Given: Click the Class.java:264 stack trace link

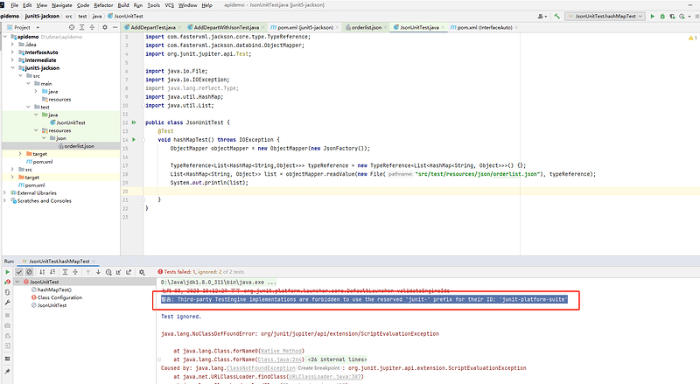Looking at the screenshot, I should click(280, 360).
